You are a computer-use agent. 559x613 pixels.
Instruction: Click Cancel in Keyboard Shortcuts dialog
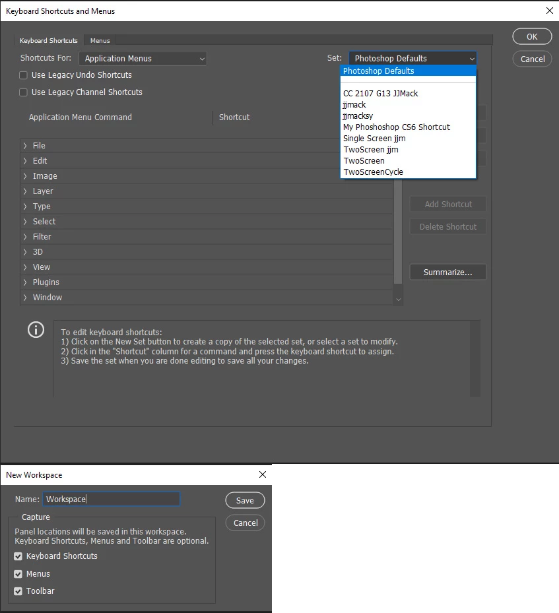(x=532, y=59)
